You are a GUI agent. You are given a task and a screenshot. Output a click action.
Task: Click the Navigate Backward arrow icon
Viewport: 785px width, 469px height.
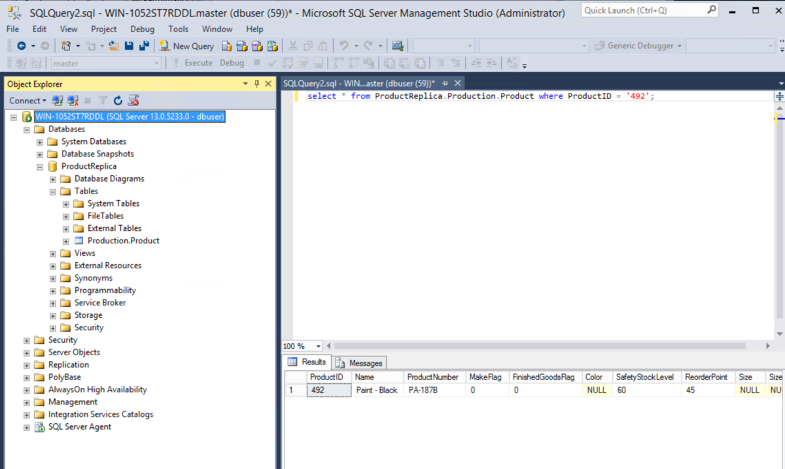[22, 46]
